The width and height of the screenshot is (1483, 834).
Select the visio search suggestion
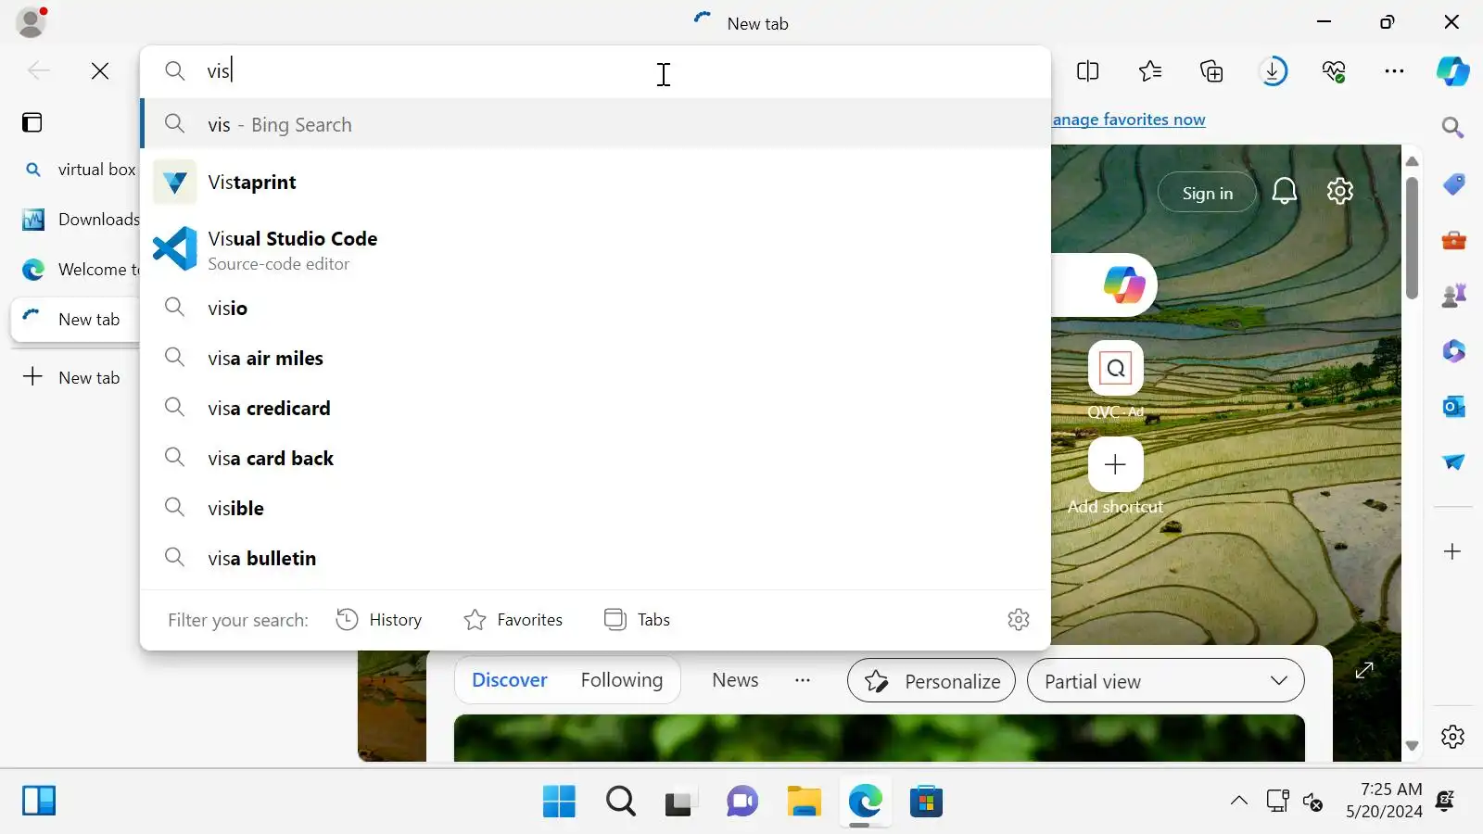[595, 308]
